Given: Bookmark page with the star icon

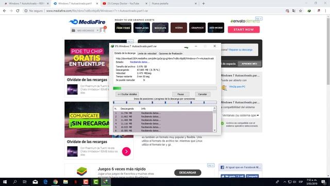Looking at the screenshot, I should tap(301, 11).
